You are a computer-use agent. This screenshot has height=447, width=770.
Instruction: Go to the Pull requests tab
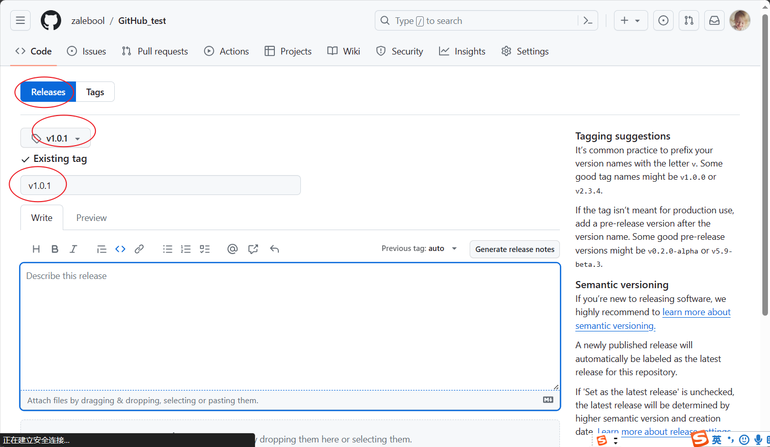point(155,51)
